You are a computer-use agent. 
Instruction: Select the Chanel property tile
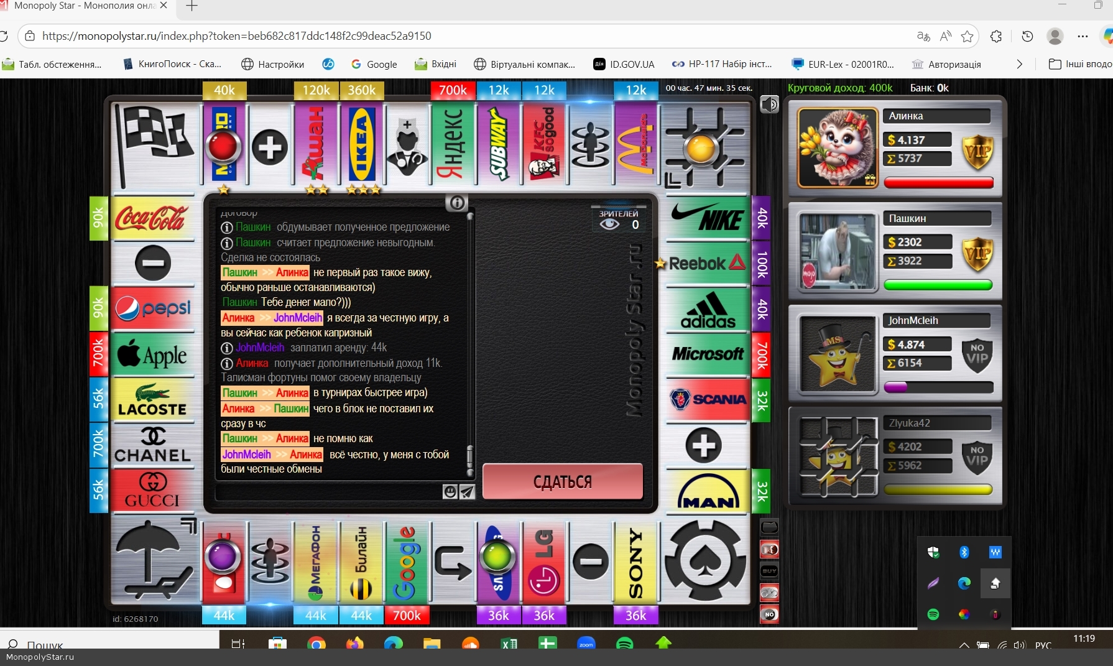pos(152,445)
